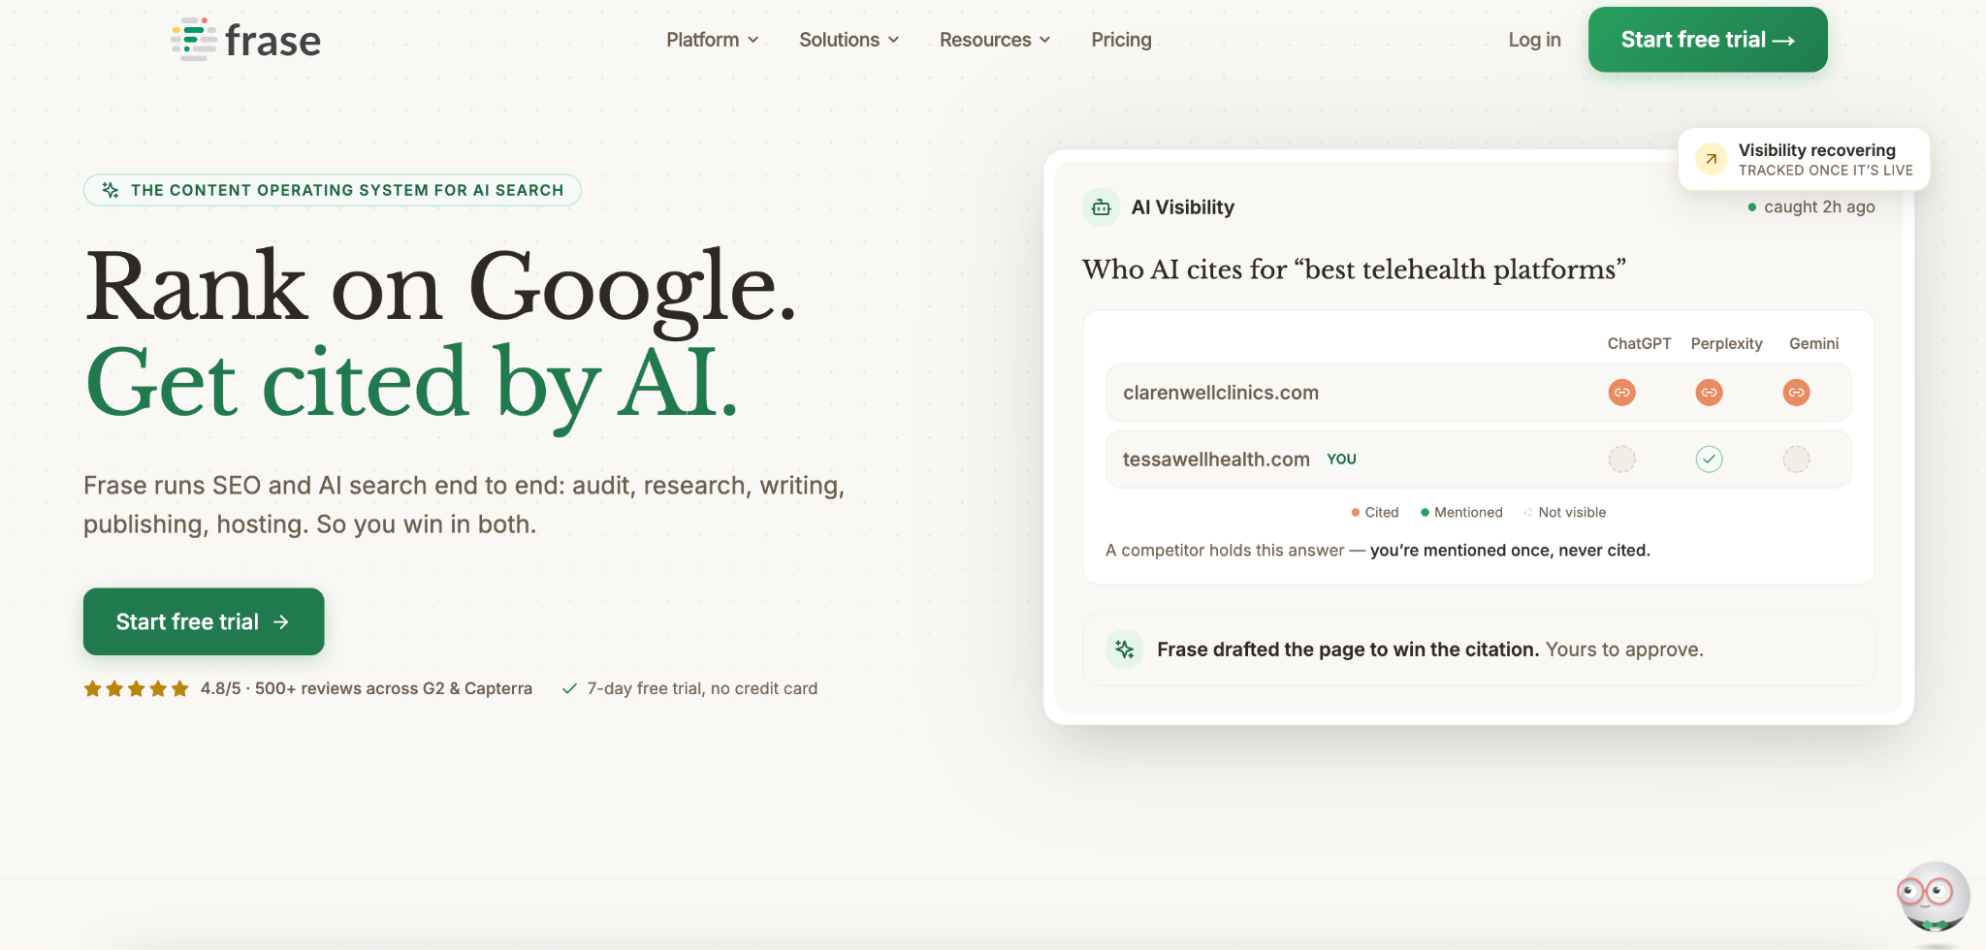
Task: Click the 7-day free trial, no credit card text
Action: tap(702, 688)
